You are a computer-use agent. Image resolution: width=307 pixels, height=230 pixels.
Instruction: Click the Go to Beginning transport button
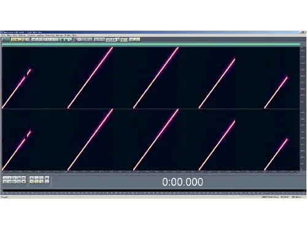[5, 182]
